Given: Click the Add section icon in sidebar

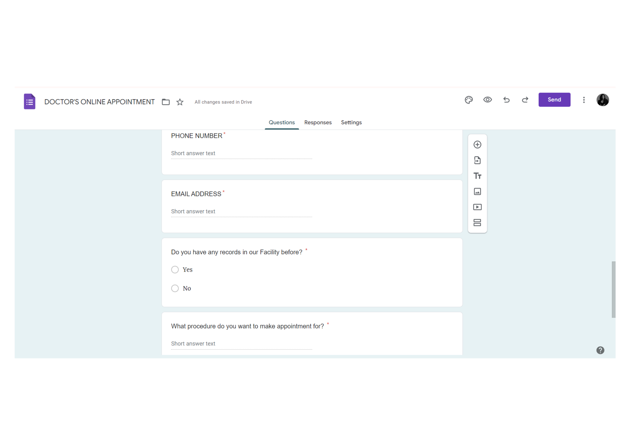Looking at the screenshot, I should [477, 222].
